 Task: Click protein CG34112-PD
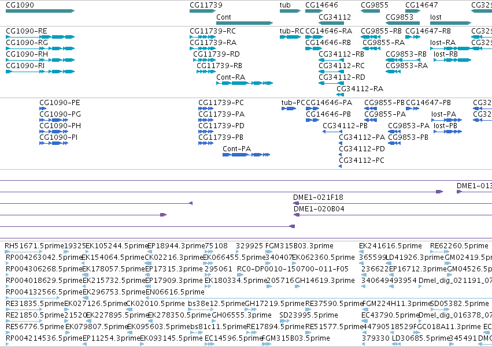click(340, 155)
